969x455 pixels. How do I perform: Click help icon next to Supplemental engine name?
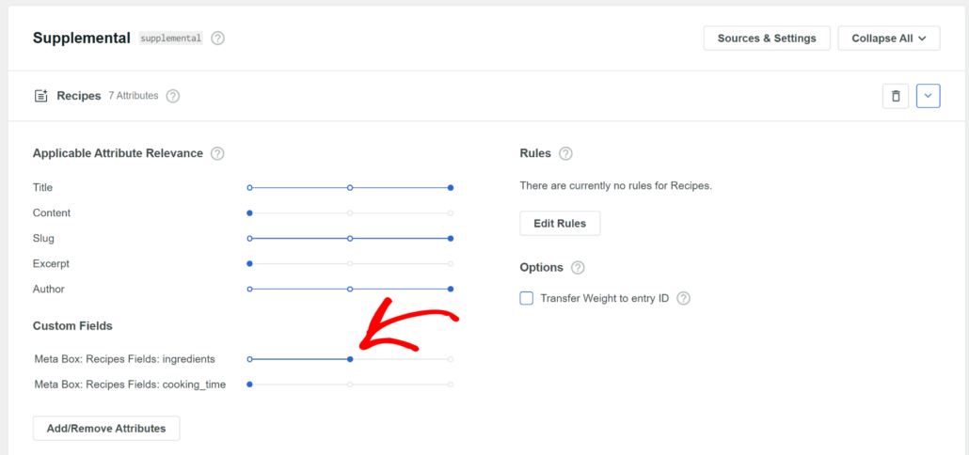pyautogui.click(x=217, y=39)
